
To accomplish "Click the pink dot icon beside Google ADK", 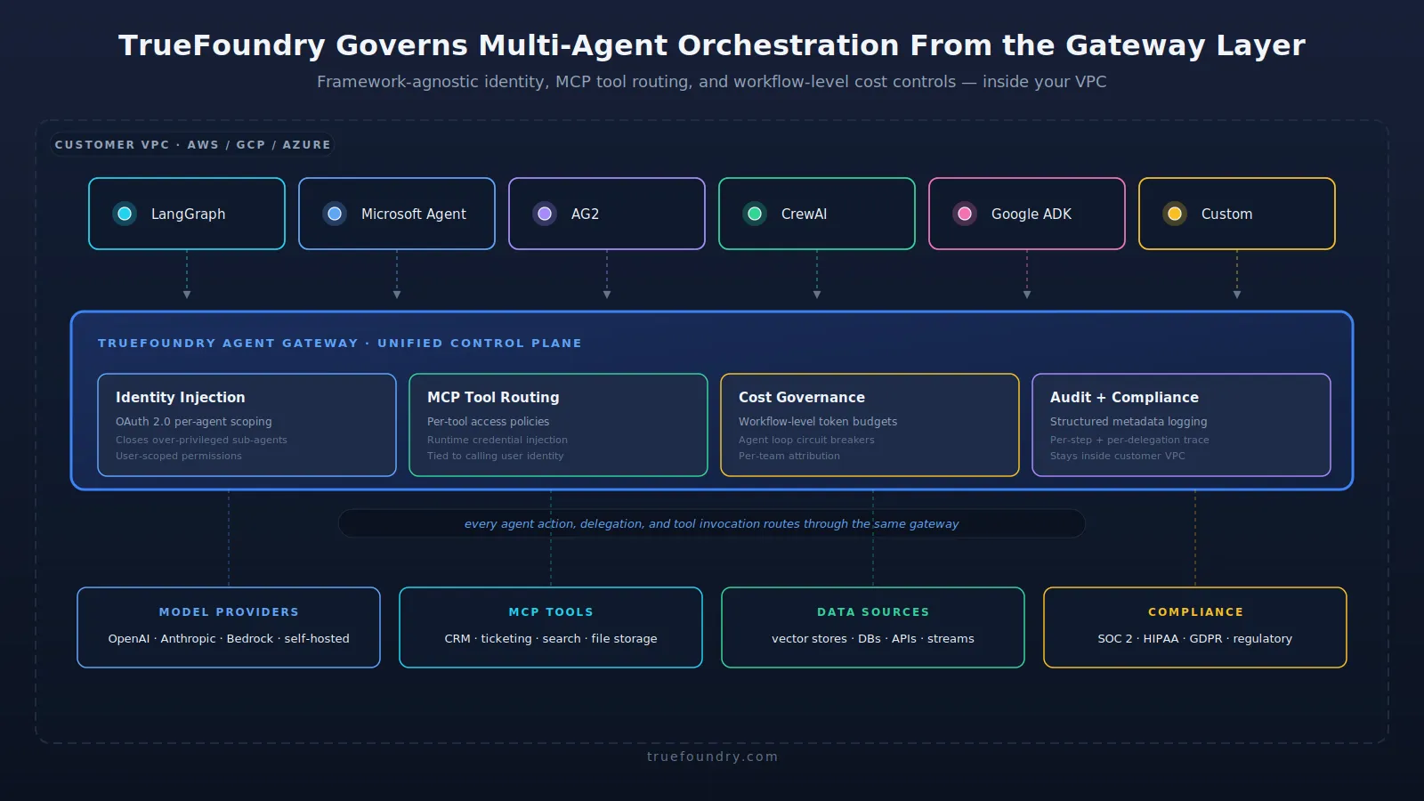I will pyautogui.click(x=965, y=214).
